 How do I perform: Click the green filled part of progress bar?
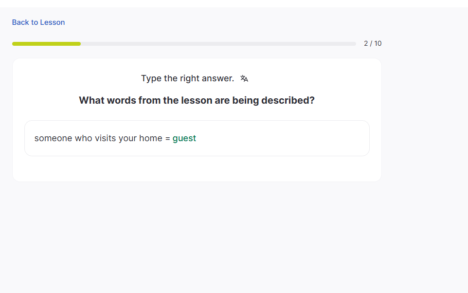46,44
